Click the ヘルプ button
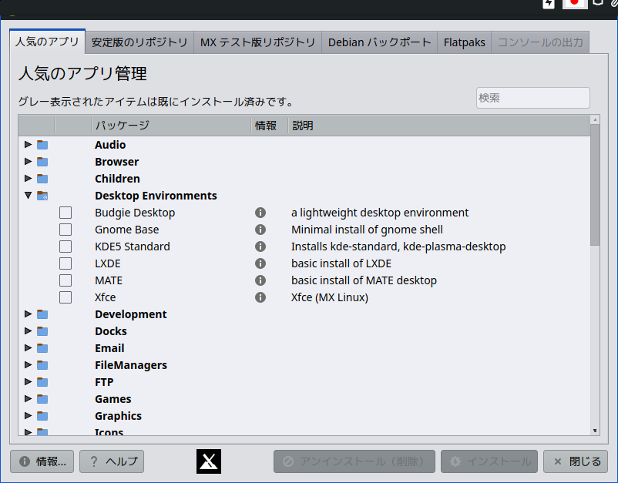This screenshot has height=483, width=618. (x=112, y=461)
